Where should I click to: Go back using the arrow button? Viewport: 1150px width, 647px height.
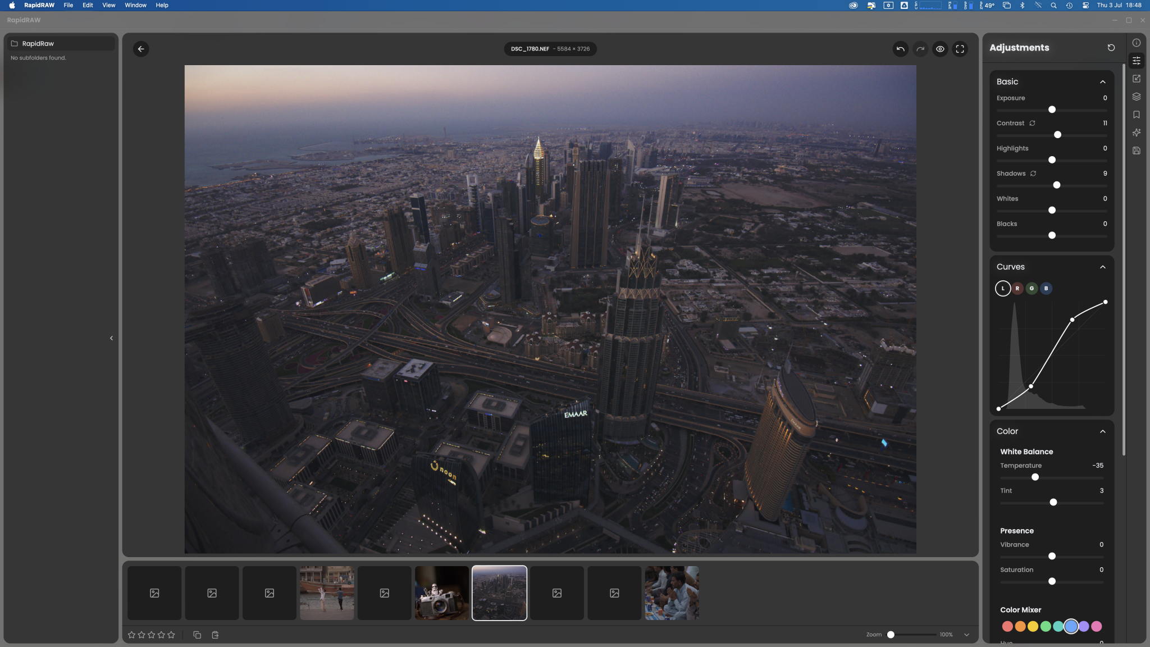[141, 49]
